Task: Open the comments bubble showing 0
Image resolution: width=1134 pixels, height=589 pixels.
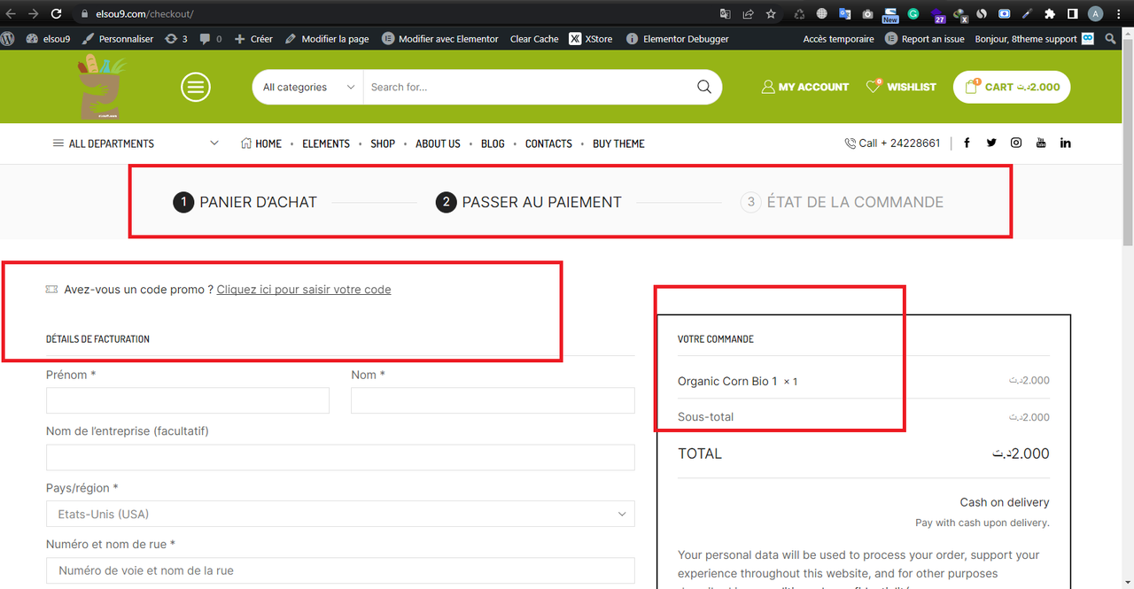Action: coord(210,39)
